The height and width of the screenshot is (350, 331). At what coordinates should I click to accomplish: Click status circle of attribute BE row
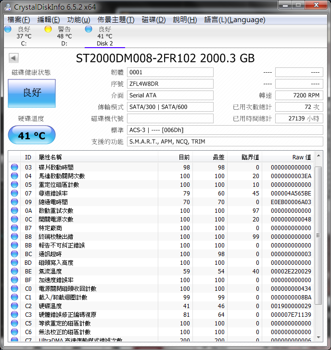pyautogui.click(x=14, y=271)
